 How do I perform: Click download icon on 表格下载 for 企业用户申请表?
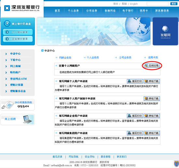146,116
